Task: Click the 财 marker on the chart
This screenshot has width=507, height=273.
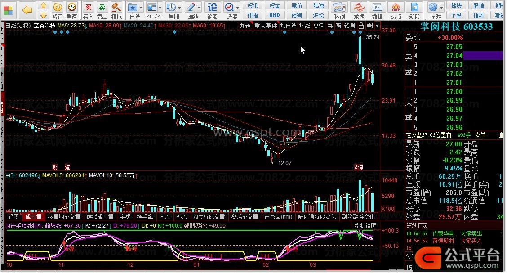Action: pos(55,167)
